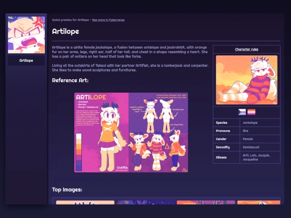The image size is (291, 218).
Task: Select the Sexuality label cell
Action: (x=226, y=147)
